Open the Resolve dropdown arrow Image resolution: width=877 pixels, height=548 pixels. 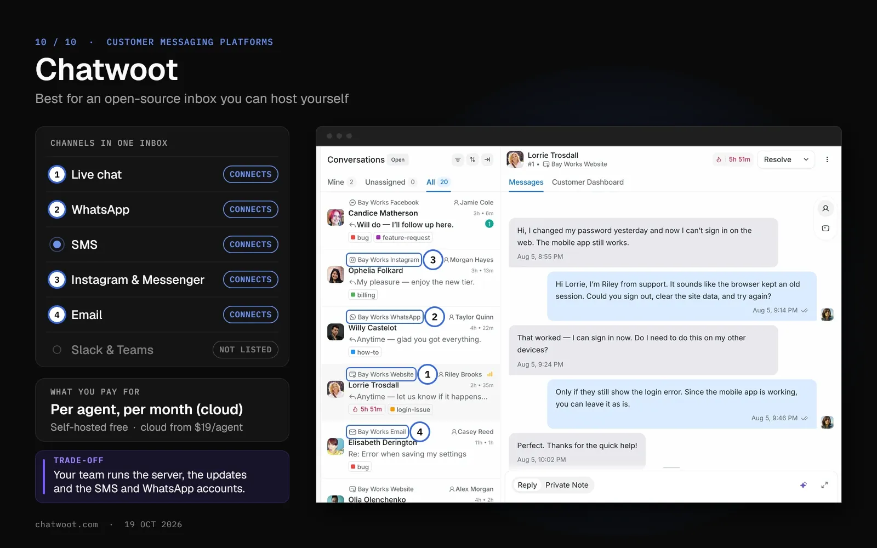[x=806, y=159]
